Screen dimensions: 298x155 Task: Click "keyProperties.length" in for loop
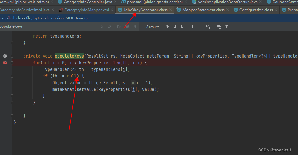(103, 63)
